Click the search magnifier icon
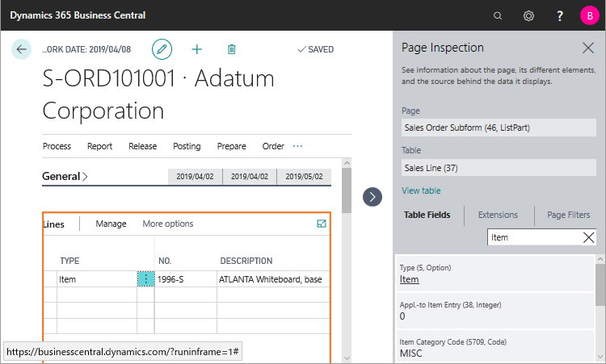This screenshot has height=364, width=606. [x=498, y=16]
